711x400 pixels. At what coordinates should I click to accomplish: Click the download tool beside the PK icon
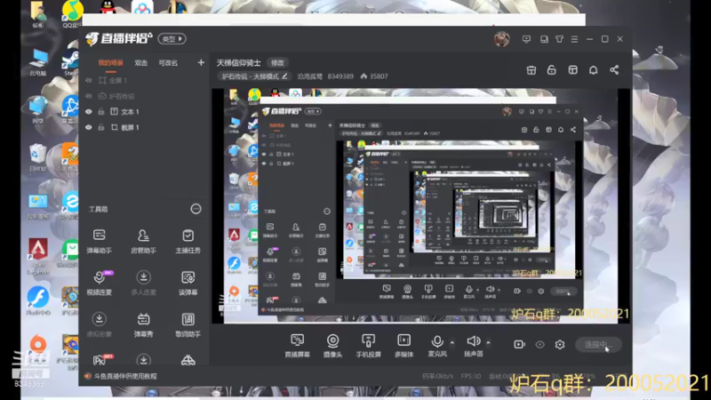[x=143, y=360]
